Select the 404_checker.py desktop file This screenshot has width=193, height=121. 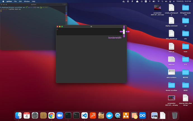171,35
